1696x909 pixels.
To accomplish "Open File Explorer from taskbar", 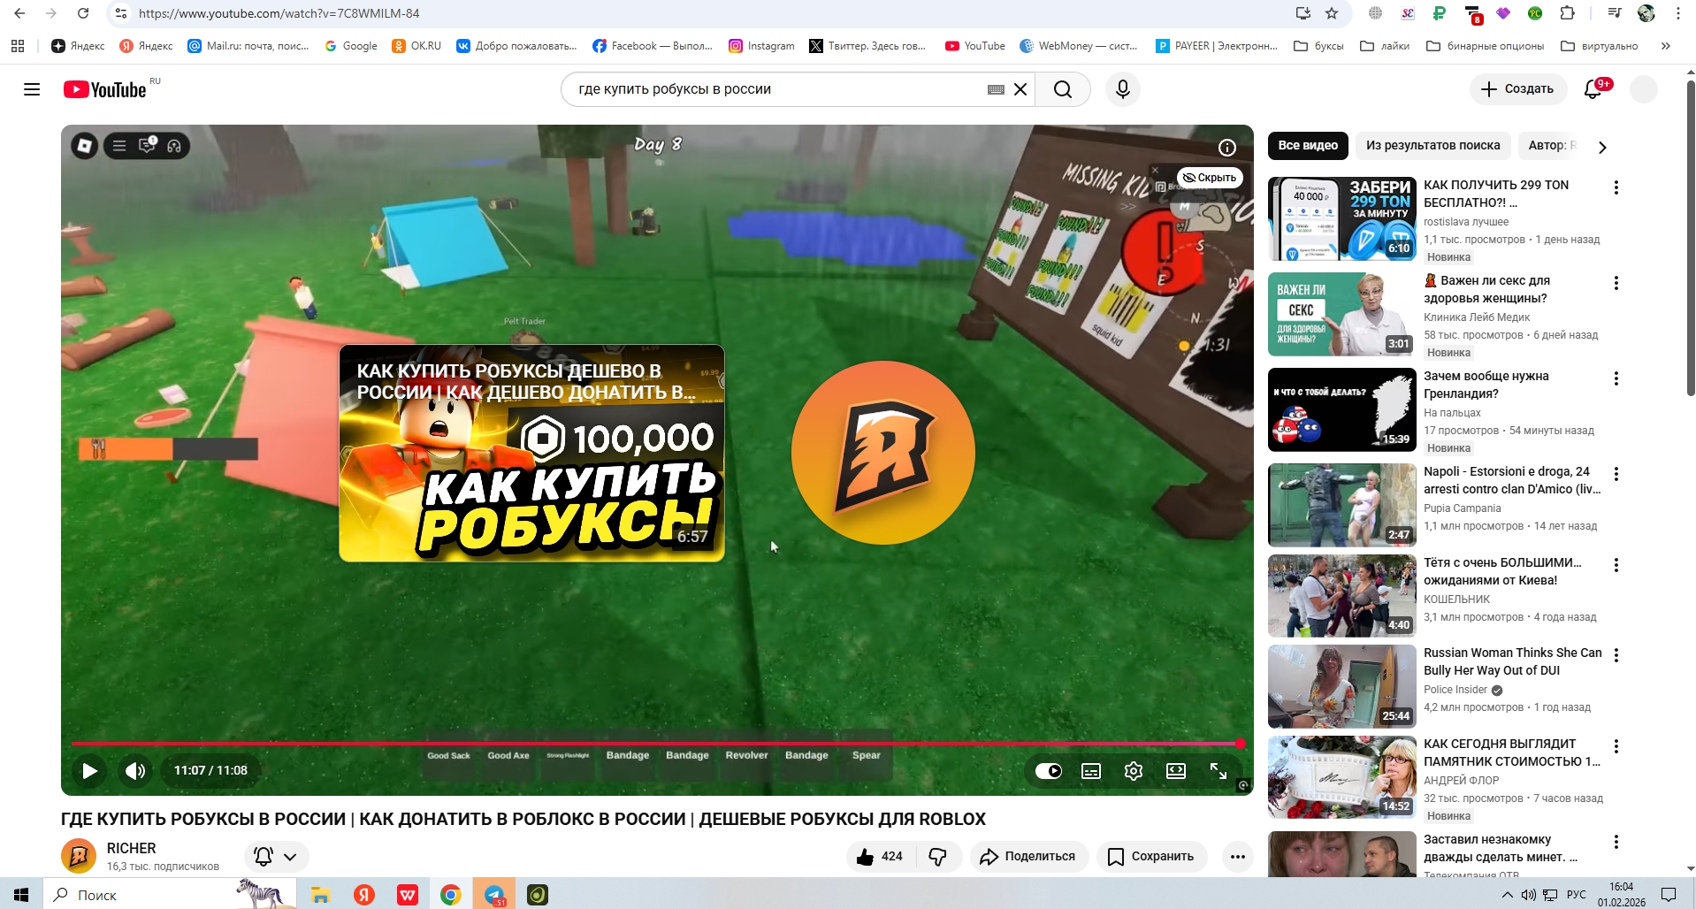I will (320, 895).
